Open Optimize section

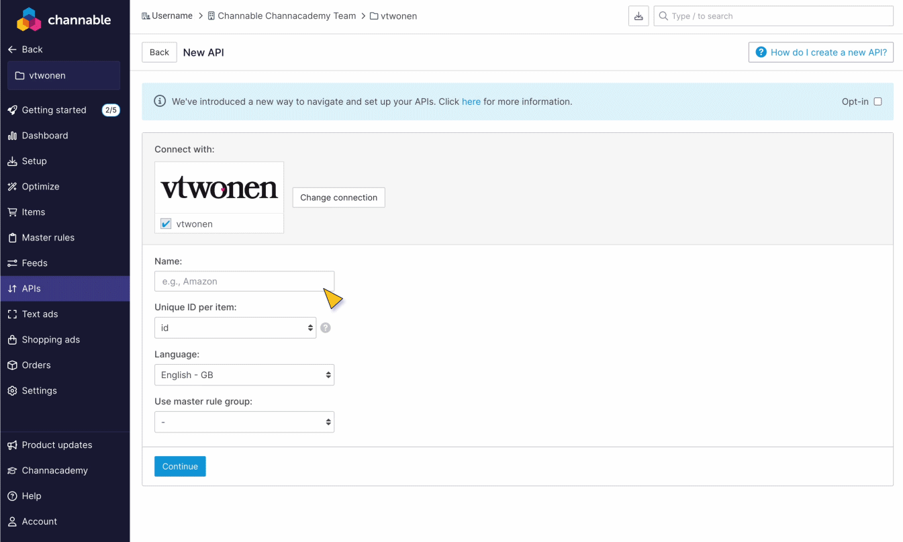tap(40, 187)
